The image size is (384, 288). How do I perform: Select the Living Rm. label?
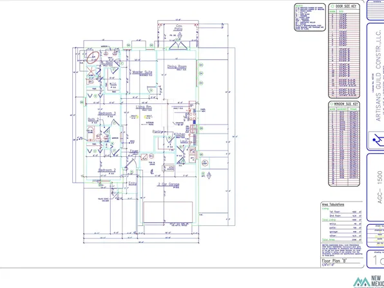[144, 107]
